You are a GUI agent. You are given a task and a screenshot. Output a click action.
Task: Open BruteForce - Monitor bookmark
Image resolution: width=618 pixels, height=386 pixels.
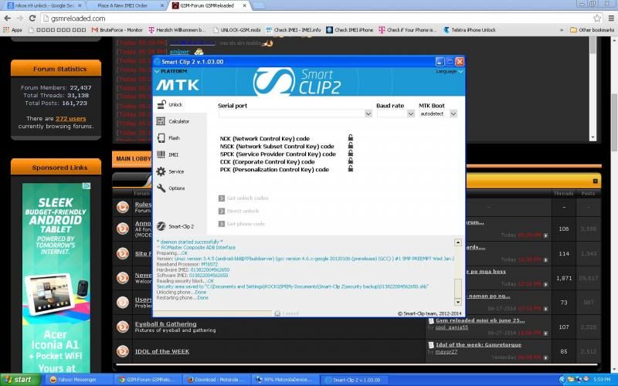coord(117,30)
